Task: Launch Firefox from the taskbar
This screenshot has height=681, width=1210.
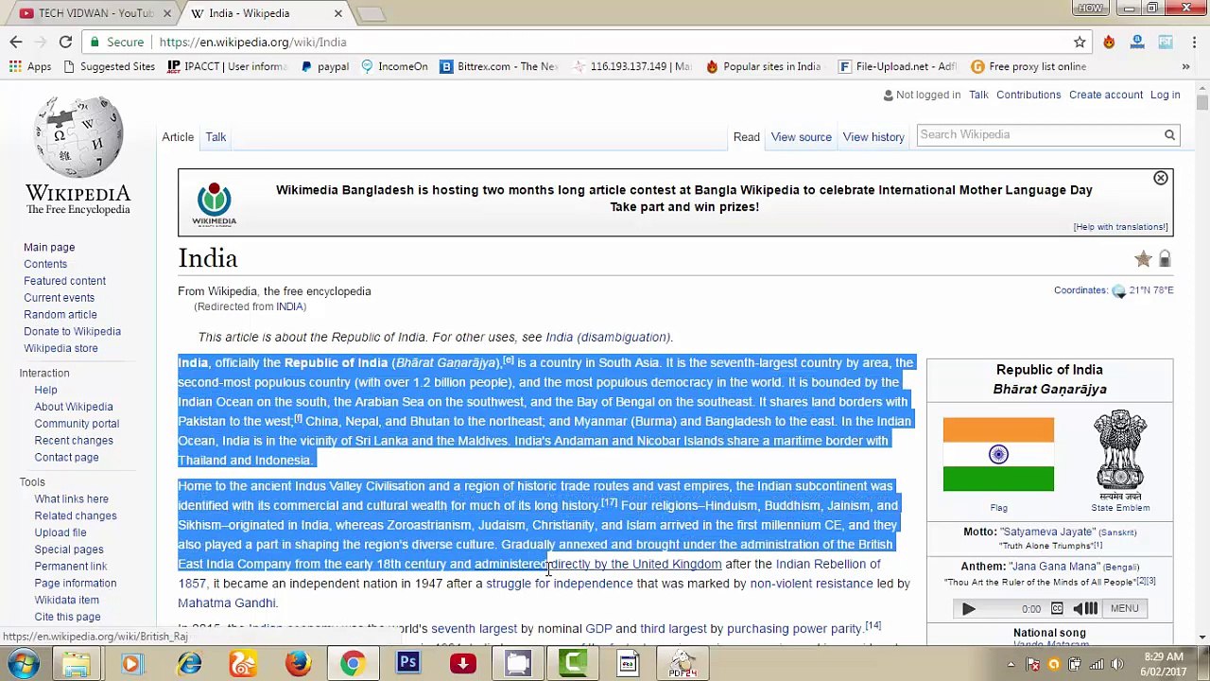Action: [298, 664]
